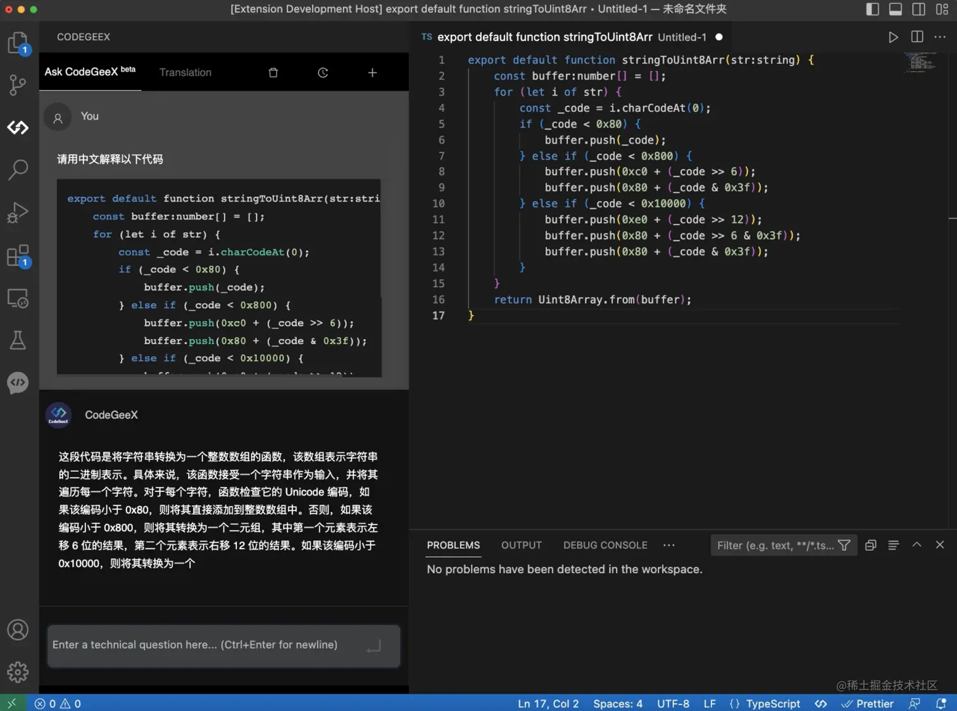Start a new chat with plus icon
Screen dimensions: 957x711
point(372,73)
